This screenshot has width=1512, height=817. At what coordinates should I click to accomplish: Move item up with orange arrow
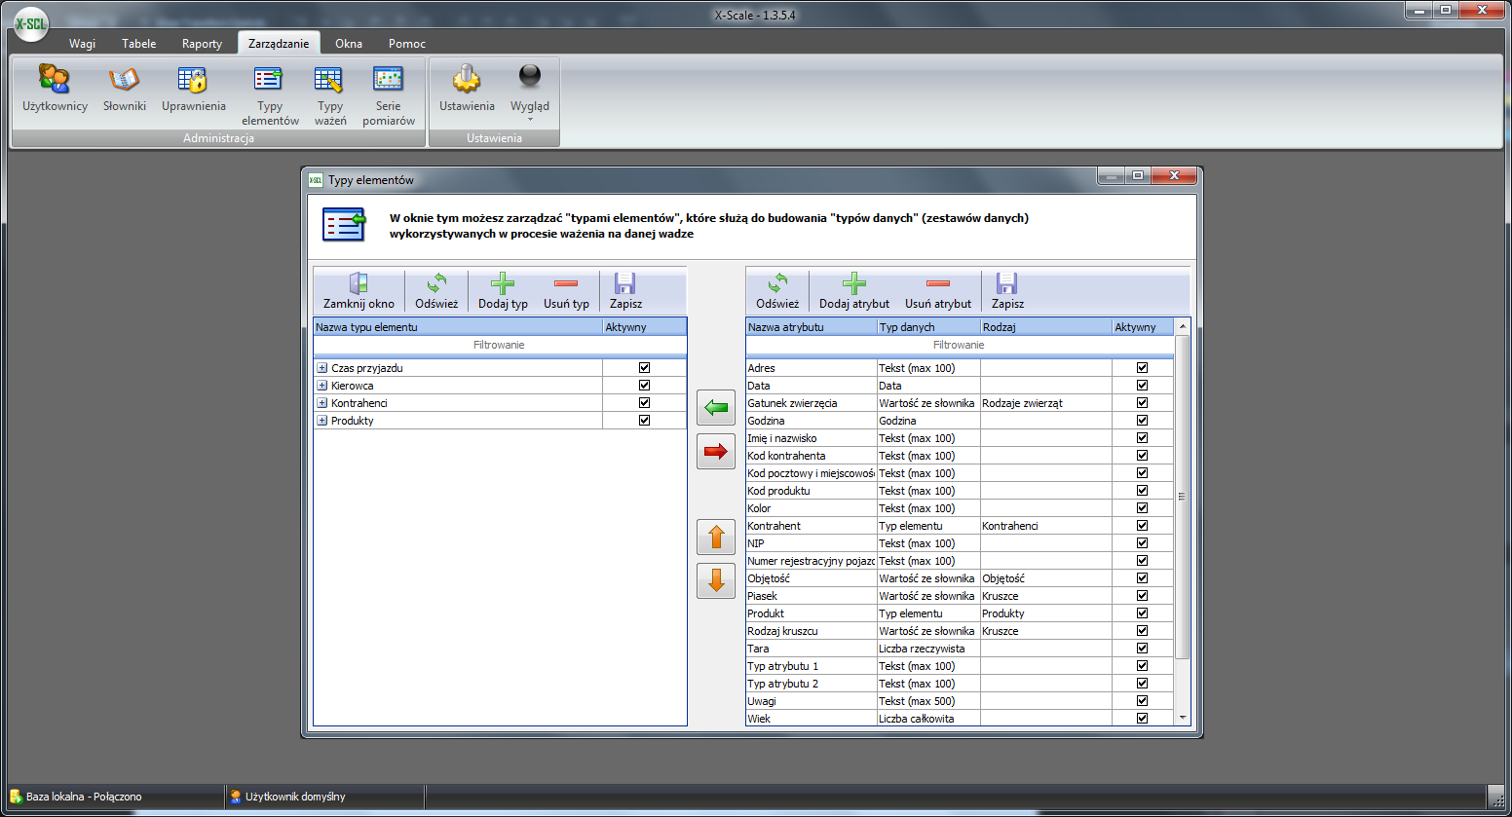tap(716, 537)
